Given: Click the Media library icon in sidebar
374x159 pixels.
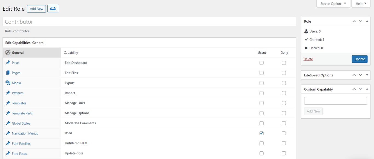Looking at the screenshot, I should click(x=8, y=83).
